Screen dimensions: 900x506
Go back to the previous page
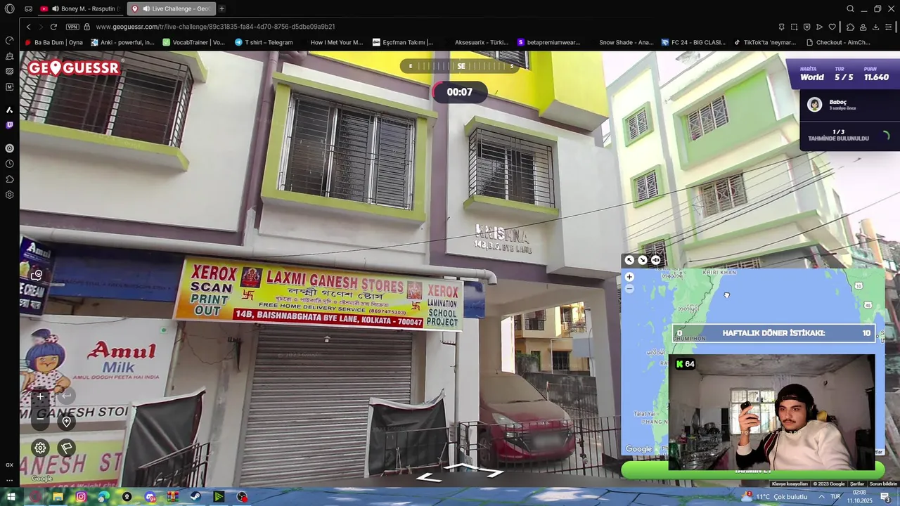[x=28, y=27]
